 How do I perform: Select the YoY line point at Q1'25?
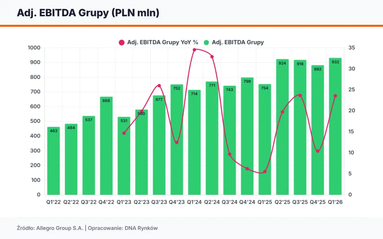point(265,172)
